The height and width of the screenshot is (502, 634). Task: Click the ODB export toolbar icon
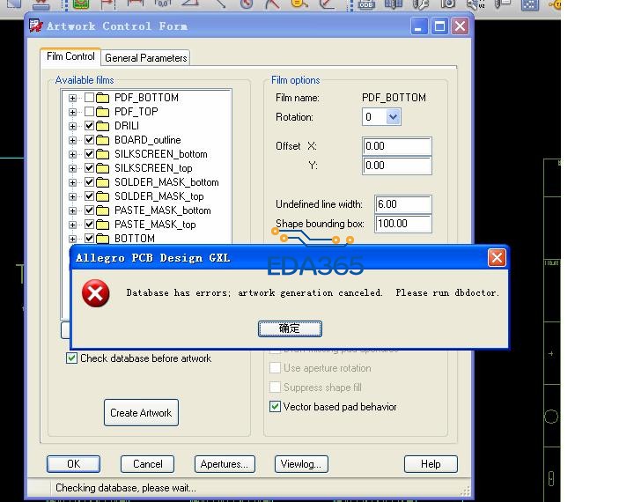[x=366, y=4]
